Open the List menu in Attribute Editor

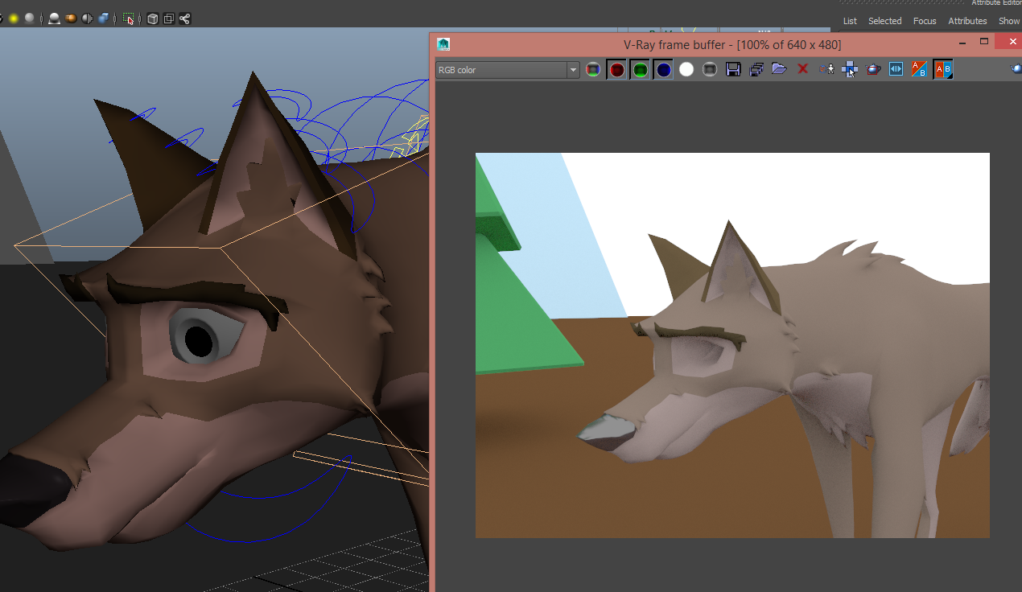tap(850, 21)
